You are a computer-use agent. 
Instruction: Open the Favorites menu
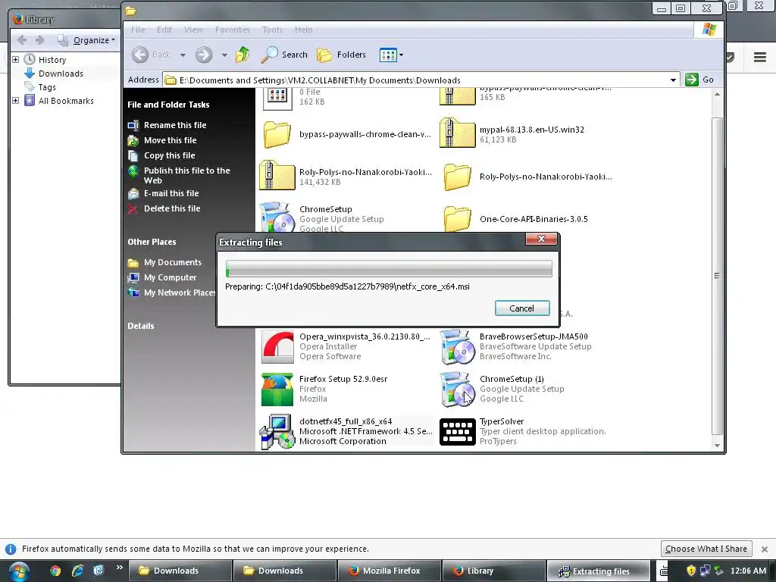tap(233, 30)
